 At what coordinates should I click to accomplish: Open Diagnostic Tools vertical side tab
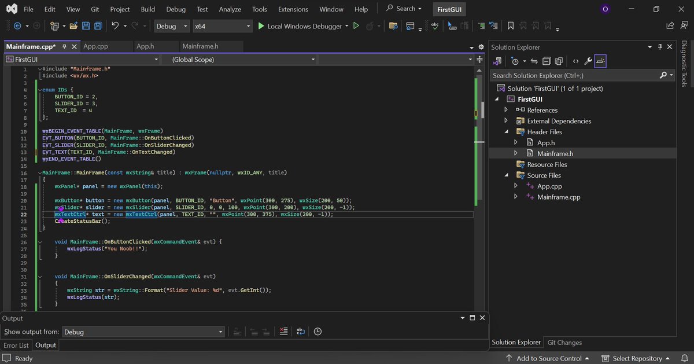(x=684, y=64)
